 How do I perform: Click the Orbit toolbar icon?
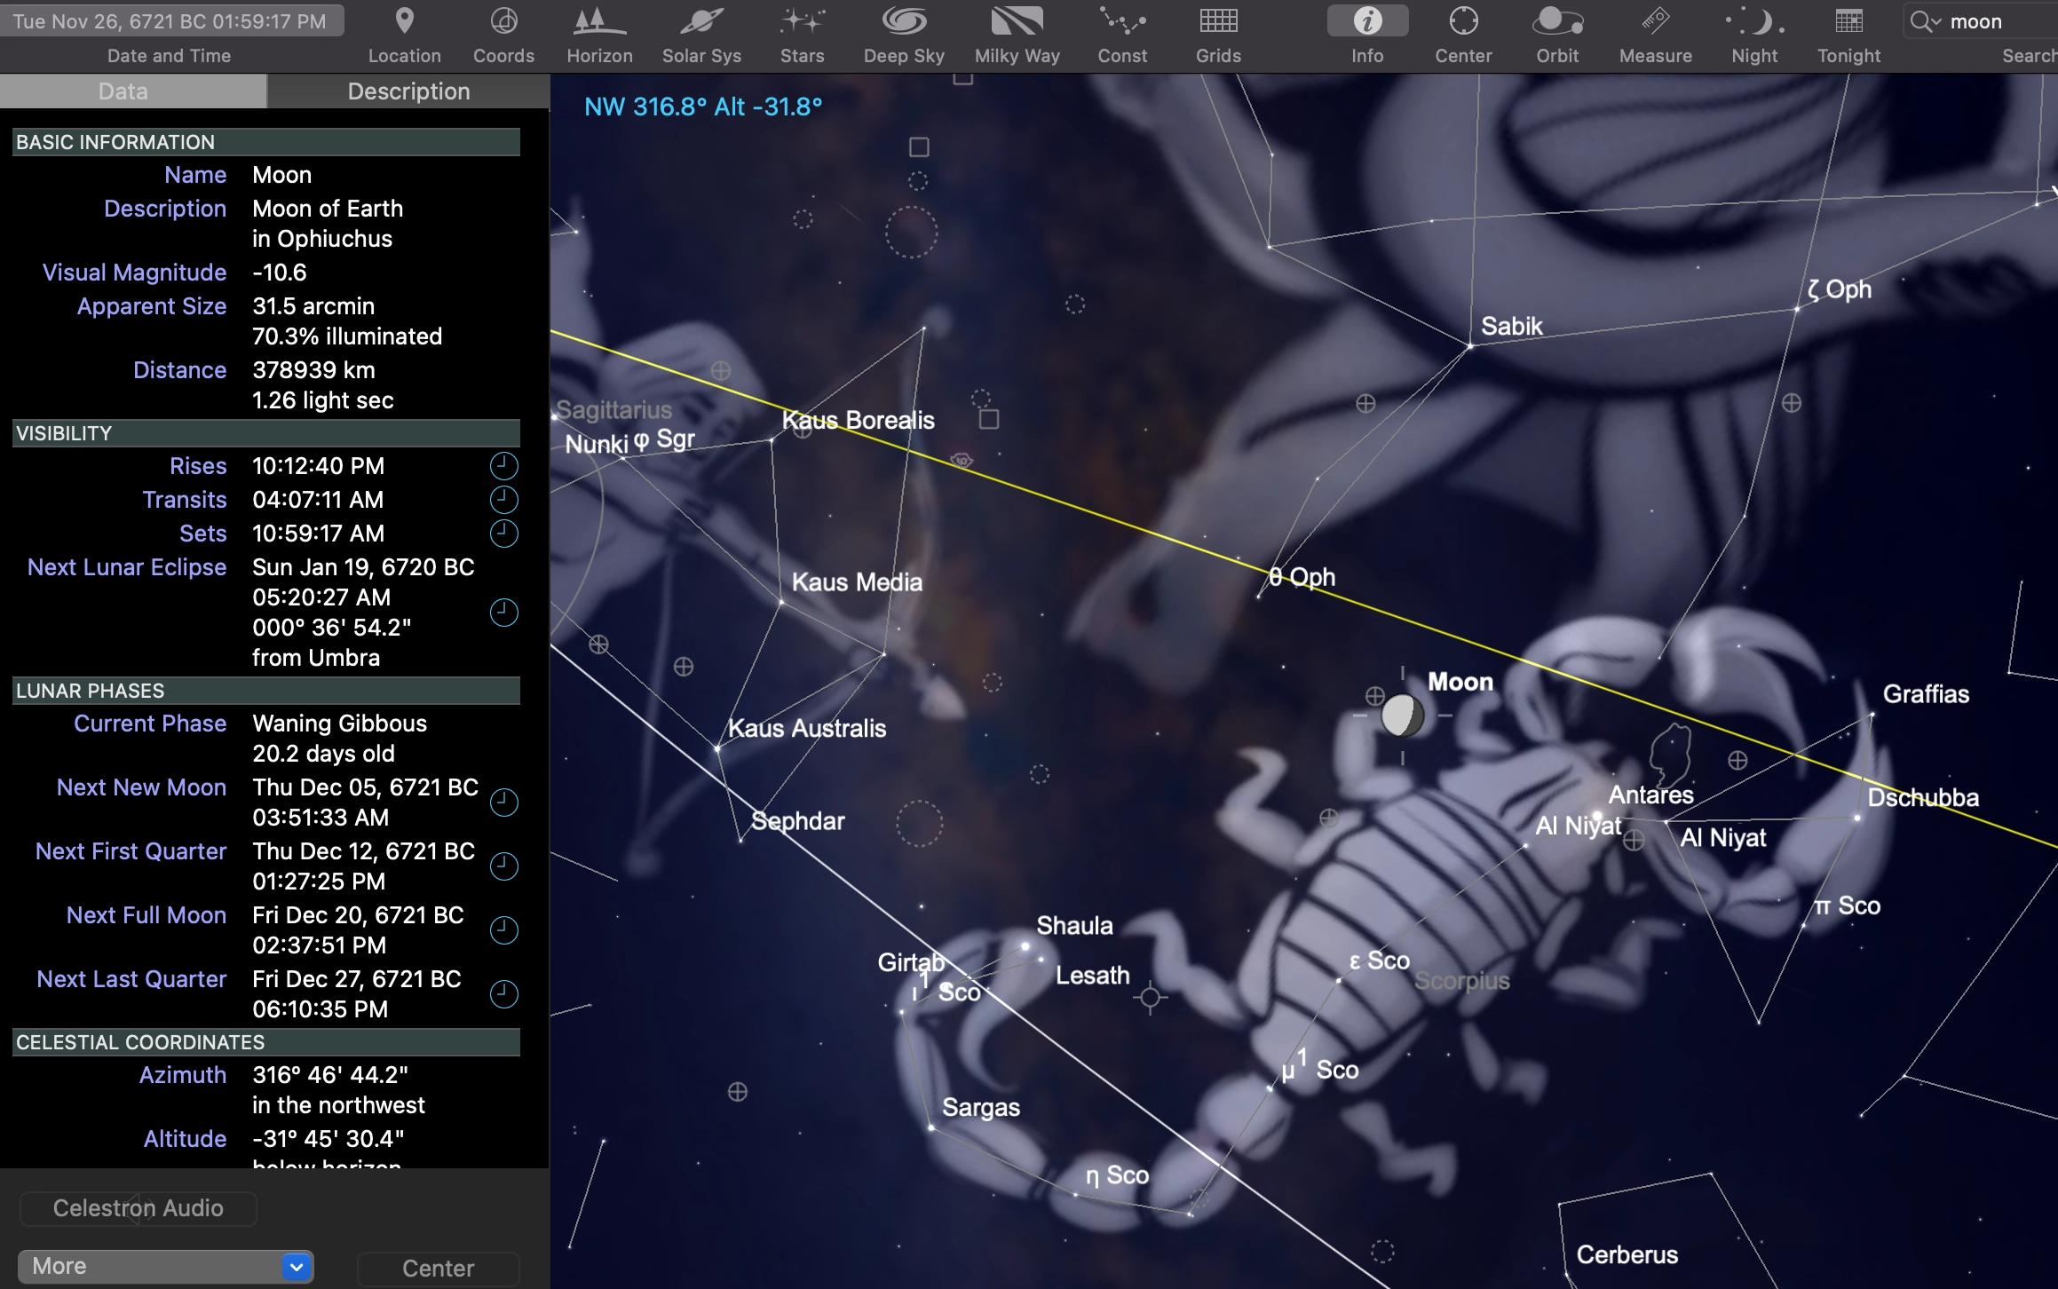click(1556, 22)
